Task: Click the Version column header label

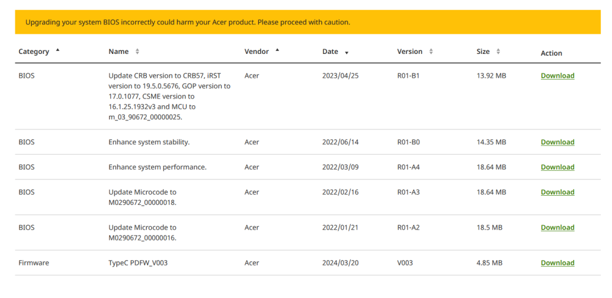Action: tap(409, 52)
